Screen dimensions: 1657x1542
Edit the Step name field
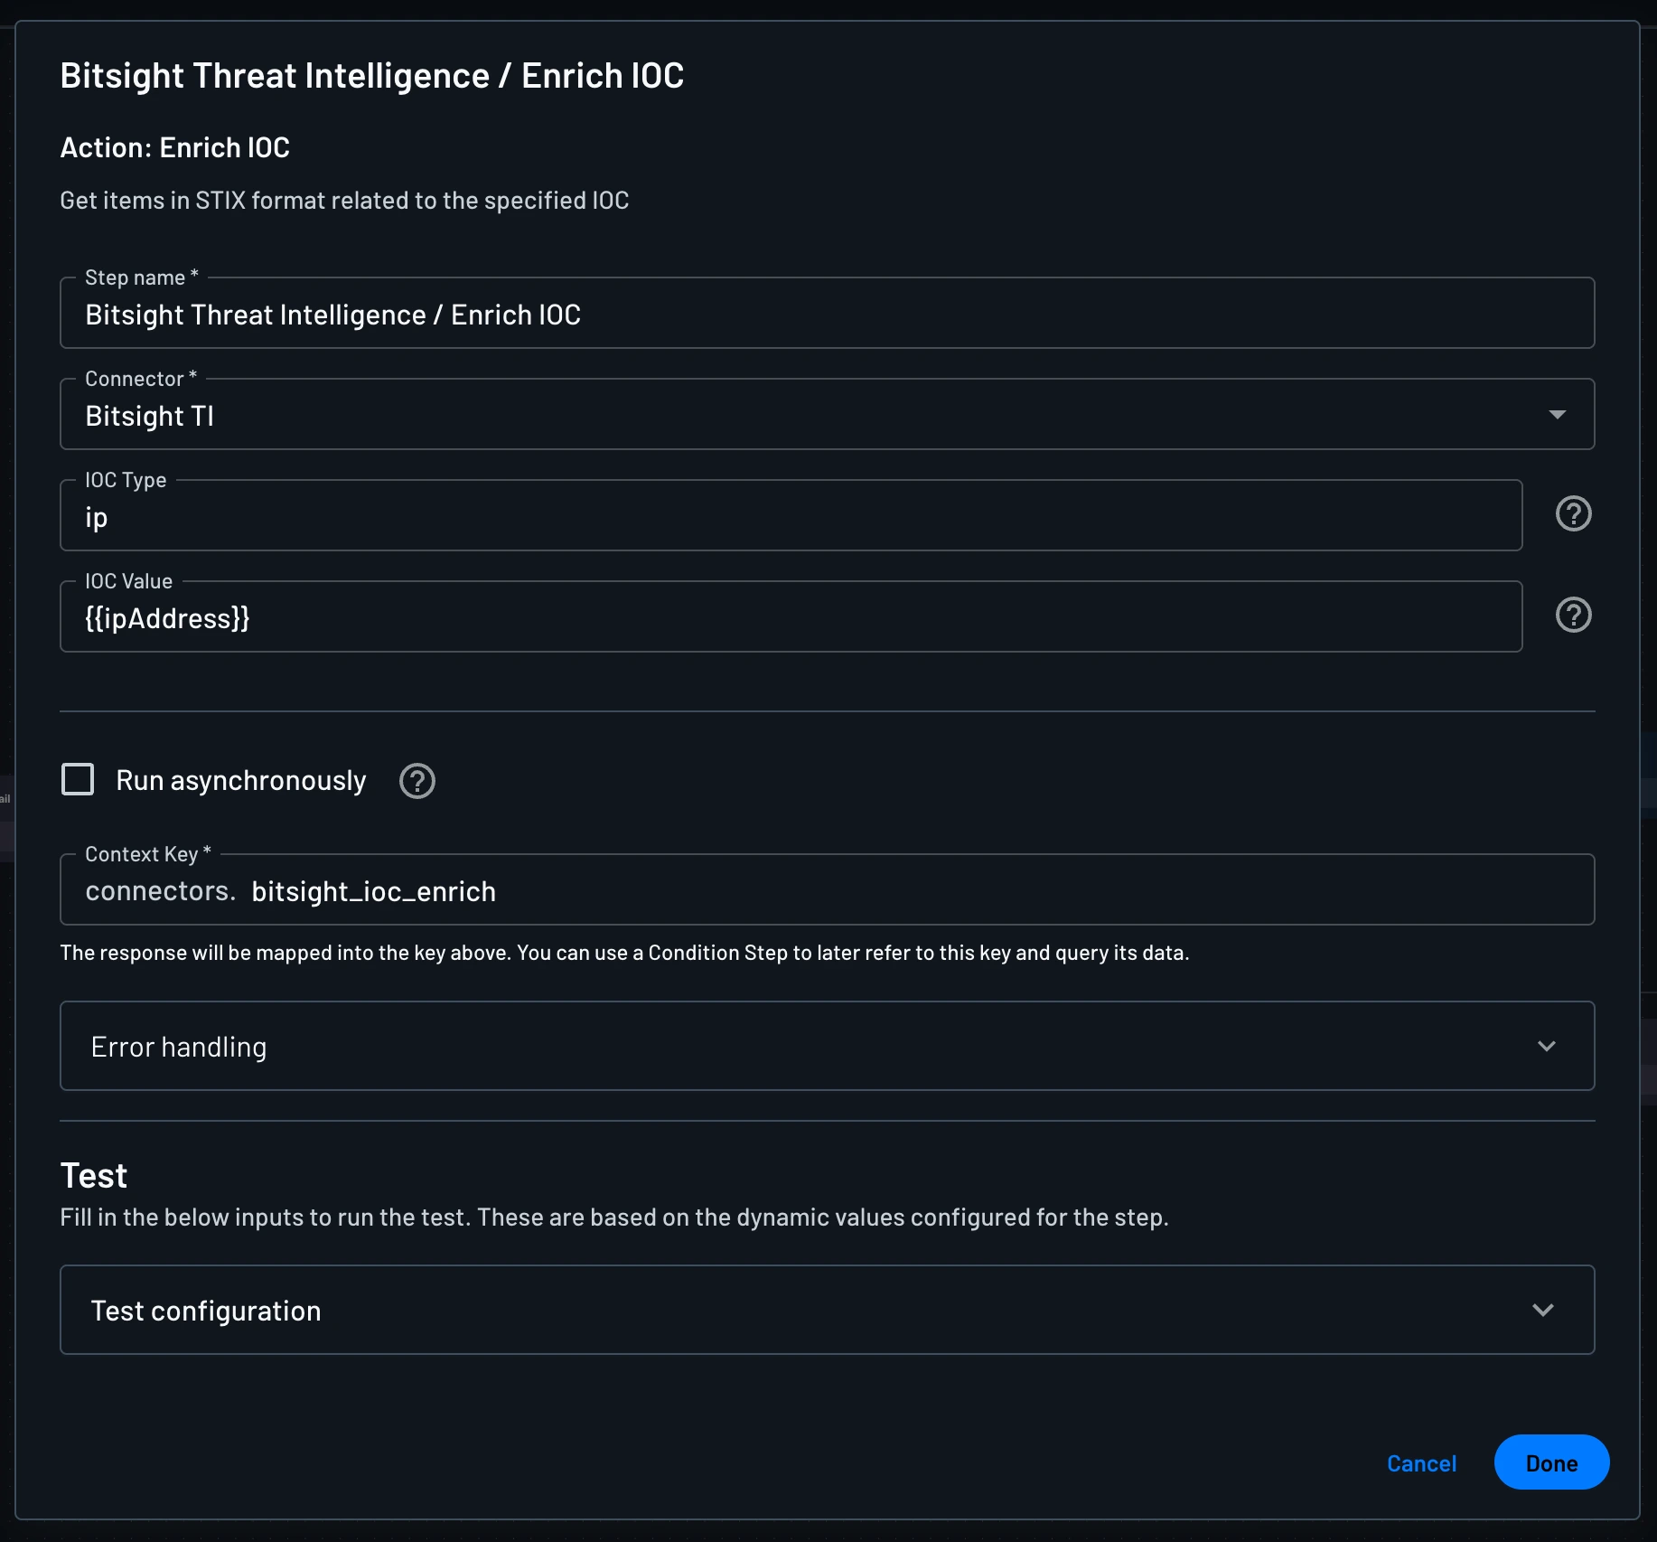point(827,313)
